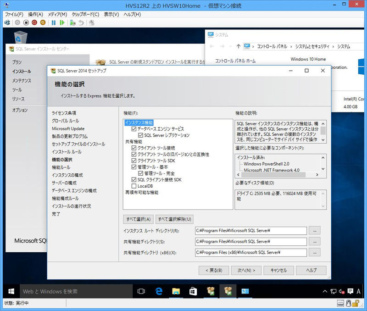
Task: Open the ファイル(F) menu
Action: click(x=14, y=15)
